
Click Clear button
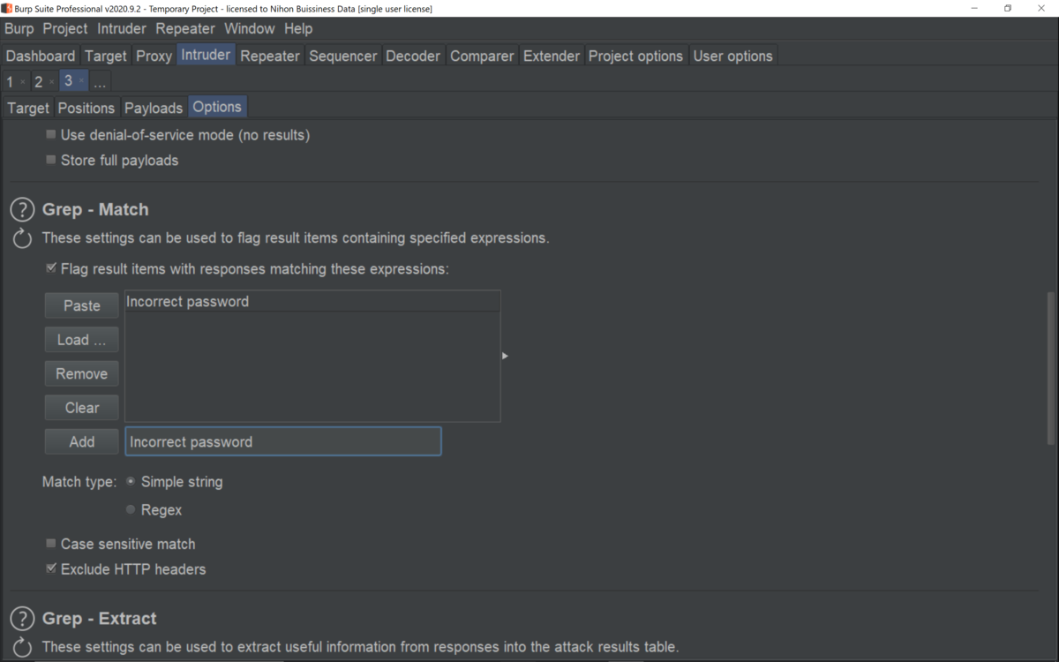pyautogui.click(x=82, y=408)
